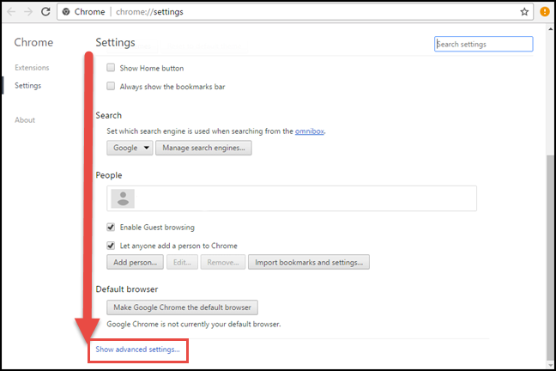Click the scrollbar down arrow
Image resolution: width=556 pixels, height=371 pixels.
click(x=550, y=365)
